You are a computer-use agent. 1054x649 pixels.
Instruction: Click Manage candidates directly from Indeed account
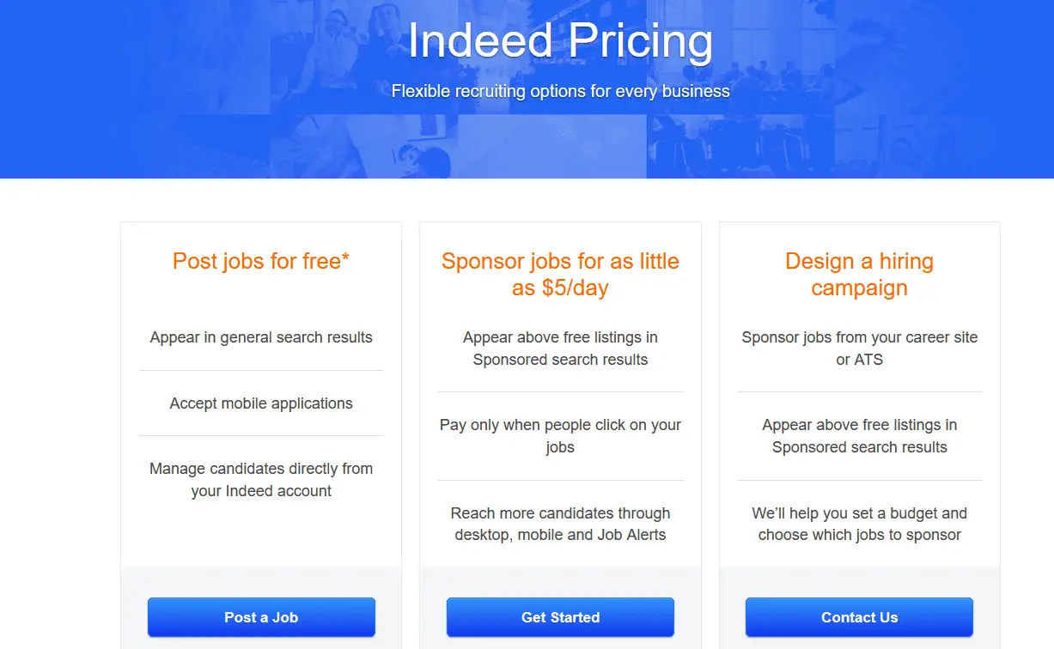(x=261, y=480)
